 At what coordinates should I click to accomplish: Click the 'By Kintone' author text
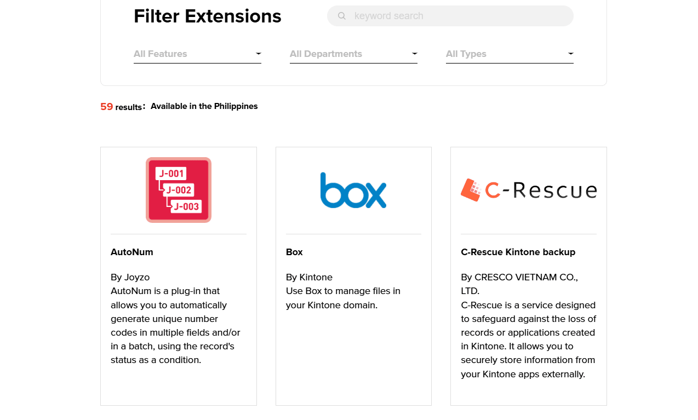pyautogui.click(x=310, y=277)
